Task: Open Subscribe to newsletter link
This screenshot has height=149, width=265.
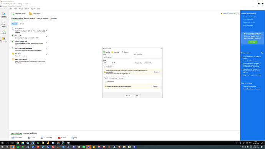Action: click(250, 86)
